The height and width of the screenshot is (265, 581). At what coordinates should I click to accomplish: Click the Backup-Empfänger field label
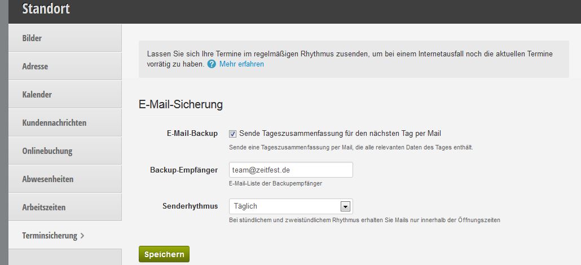184,170
